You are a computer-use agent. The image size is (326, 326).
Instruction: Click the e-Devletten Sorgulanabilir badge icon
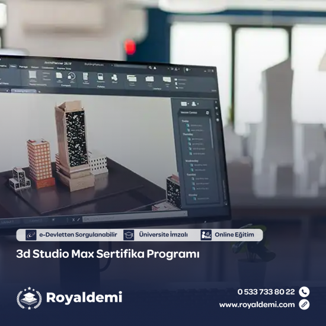[x=31, y=235]
